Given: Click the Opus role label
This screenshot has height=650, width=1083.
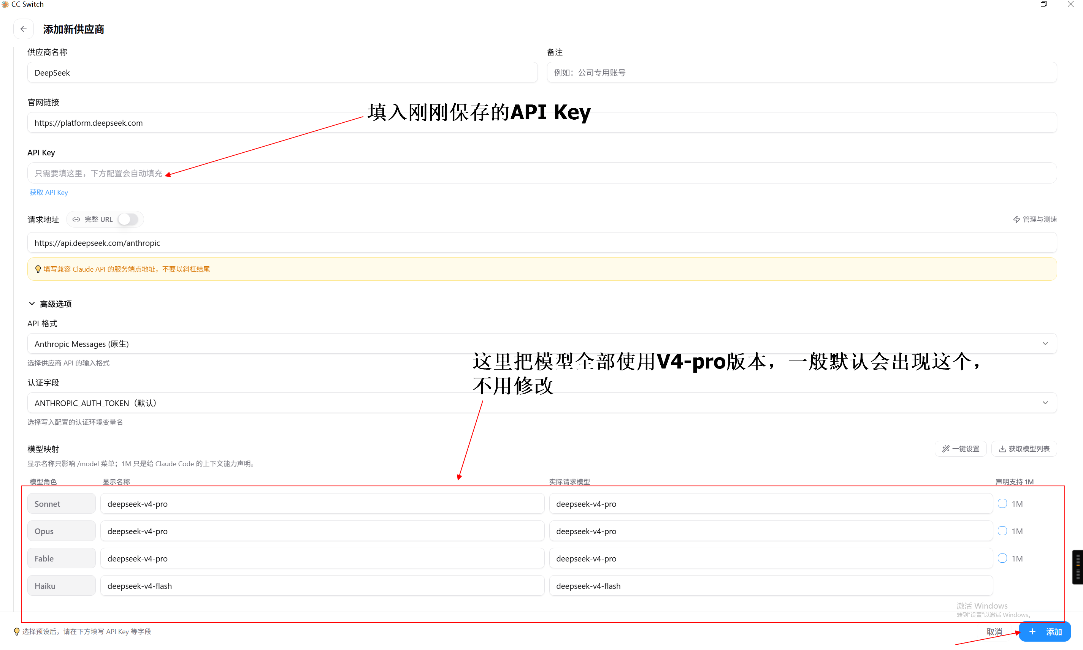Looking at the screenshot, I should (61, 531).
